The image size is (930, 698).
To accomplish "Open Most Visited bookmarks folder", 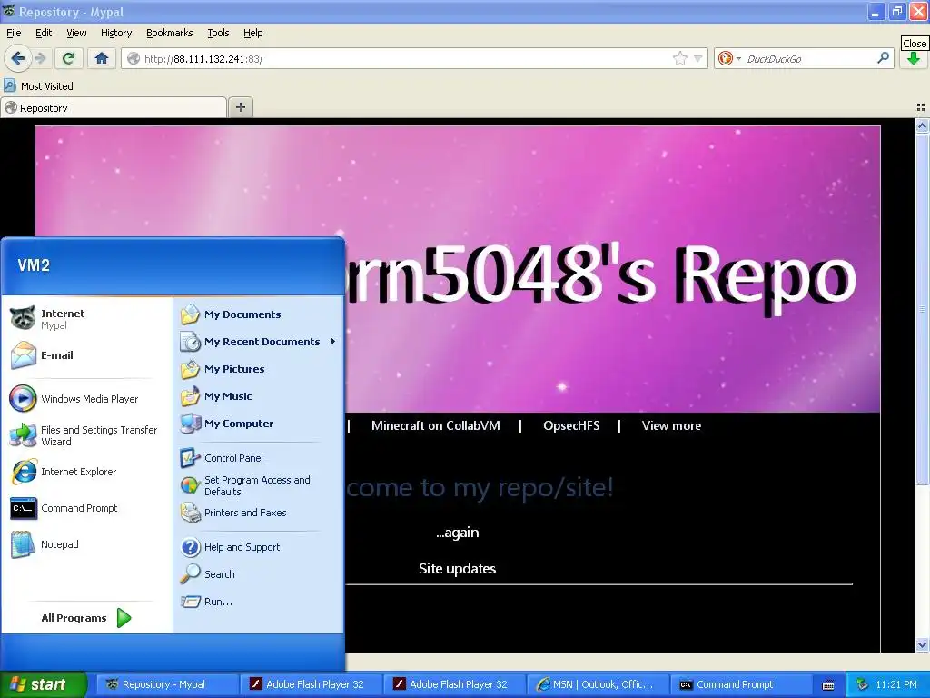I will [38, 86].
